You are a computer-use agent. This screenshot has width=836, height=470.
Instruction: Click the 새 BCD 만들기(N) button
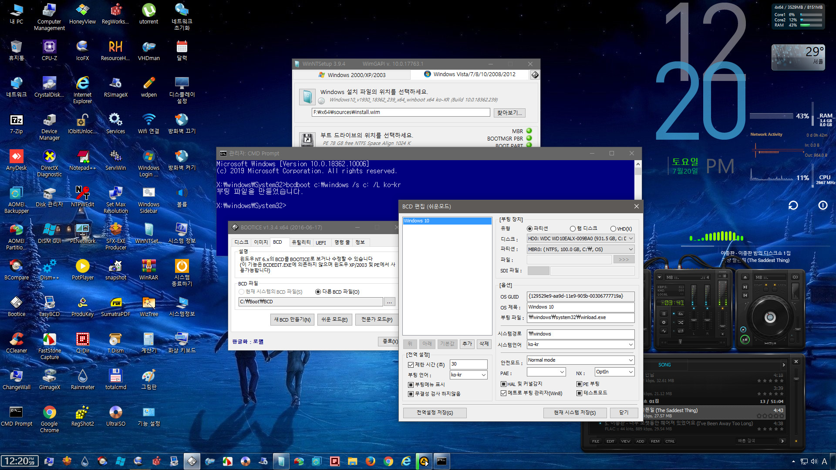click(293, 320)
